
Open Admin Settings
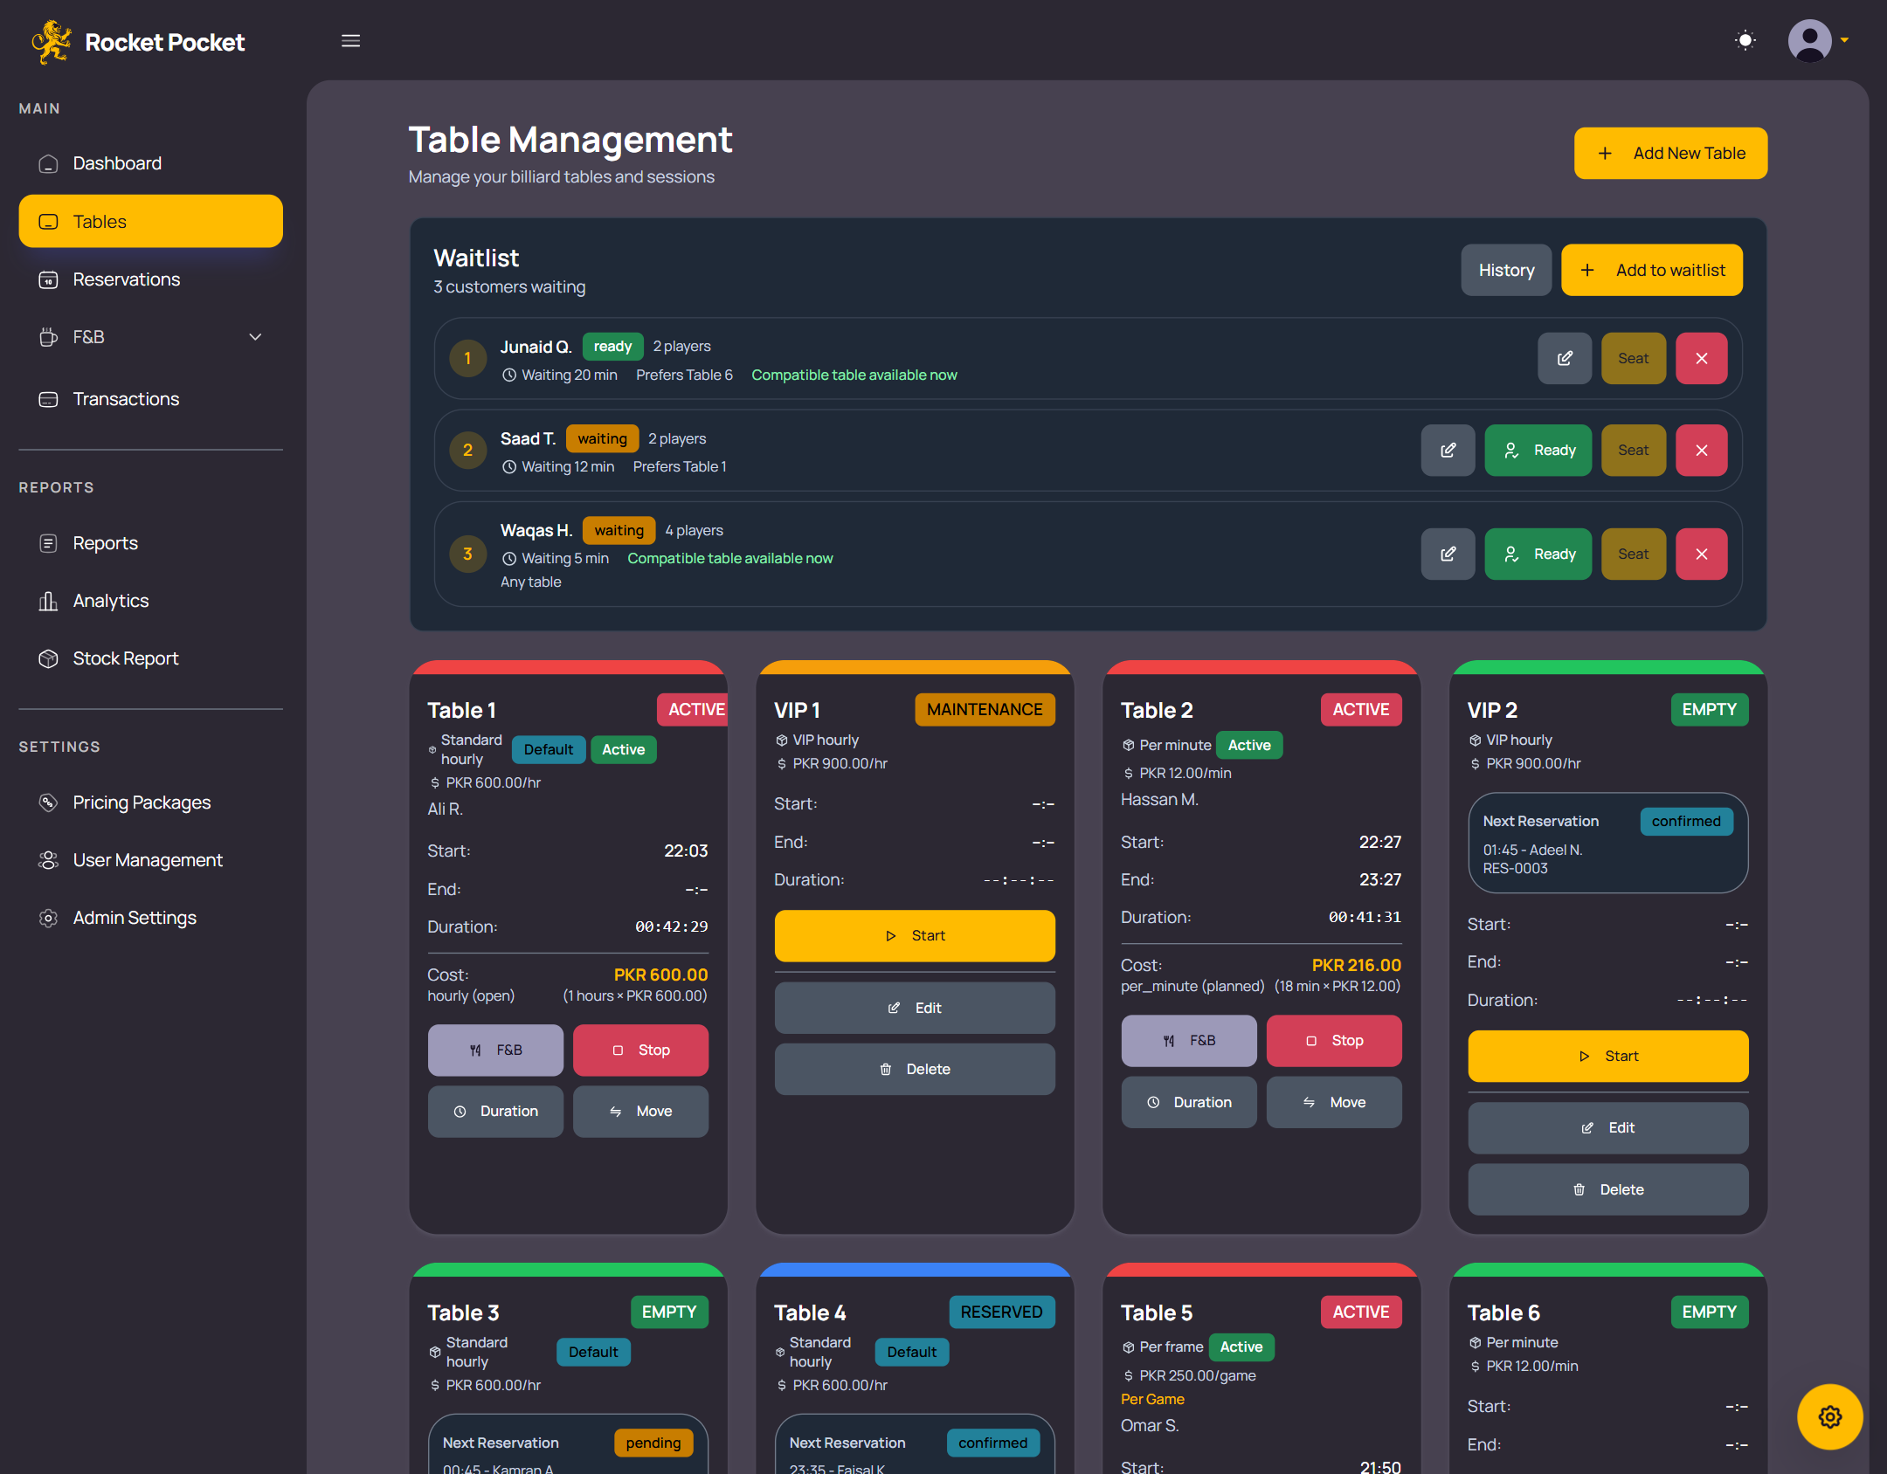pos(150,918)
